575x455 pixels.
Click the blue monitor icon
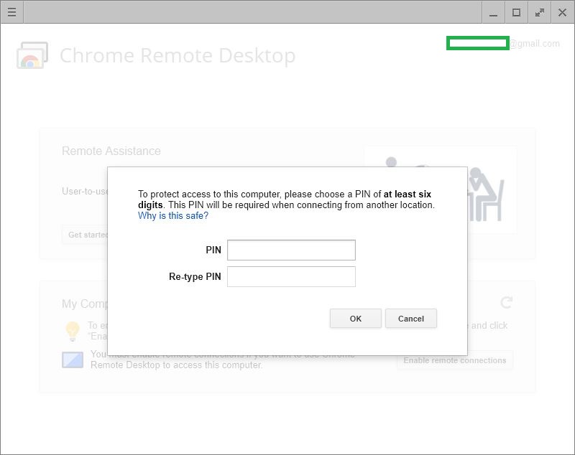pyautogui.click(x=73, y=360)
